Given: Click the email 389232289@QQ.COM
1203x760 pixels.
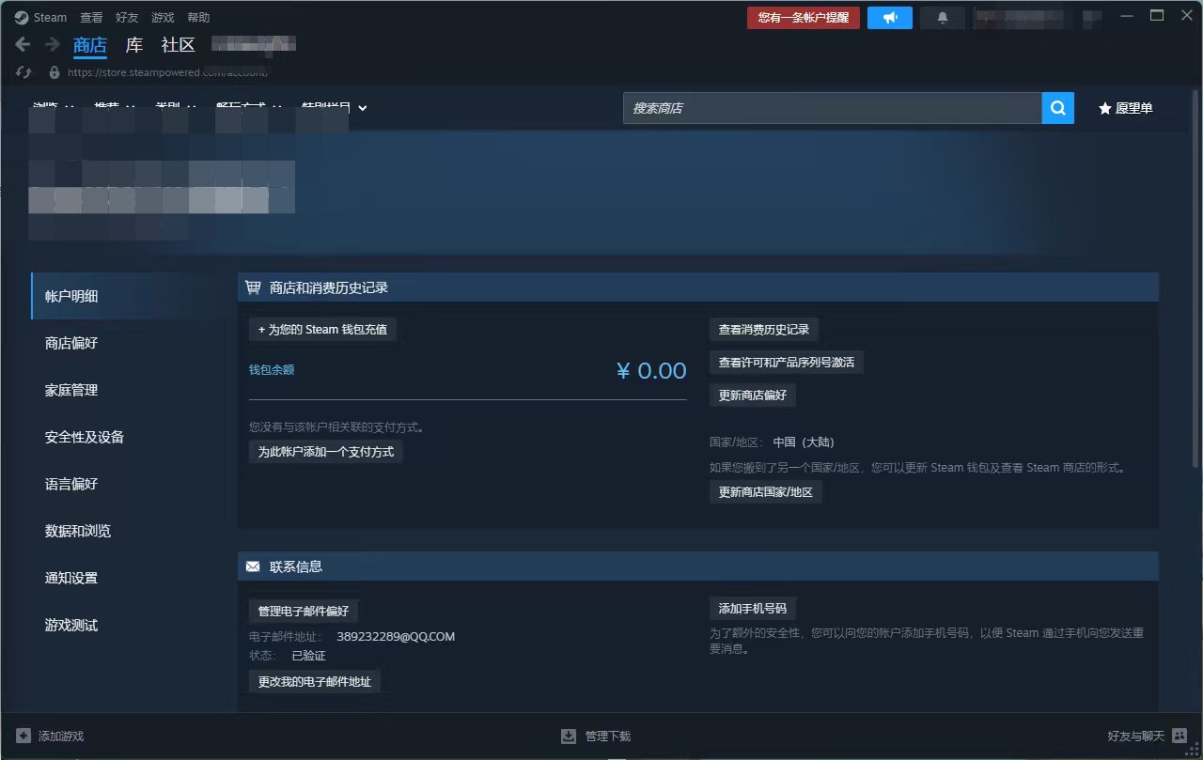Looking at the screenshot, I should [x=396, y=637].
